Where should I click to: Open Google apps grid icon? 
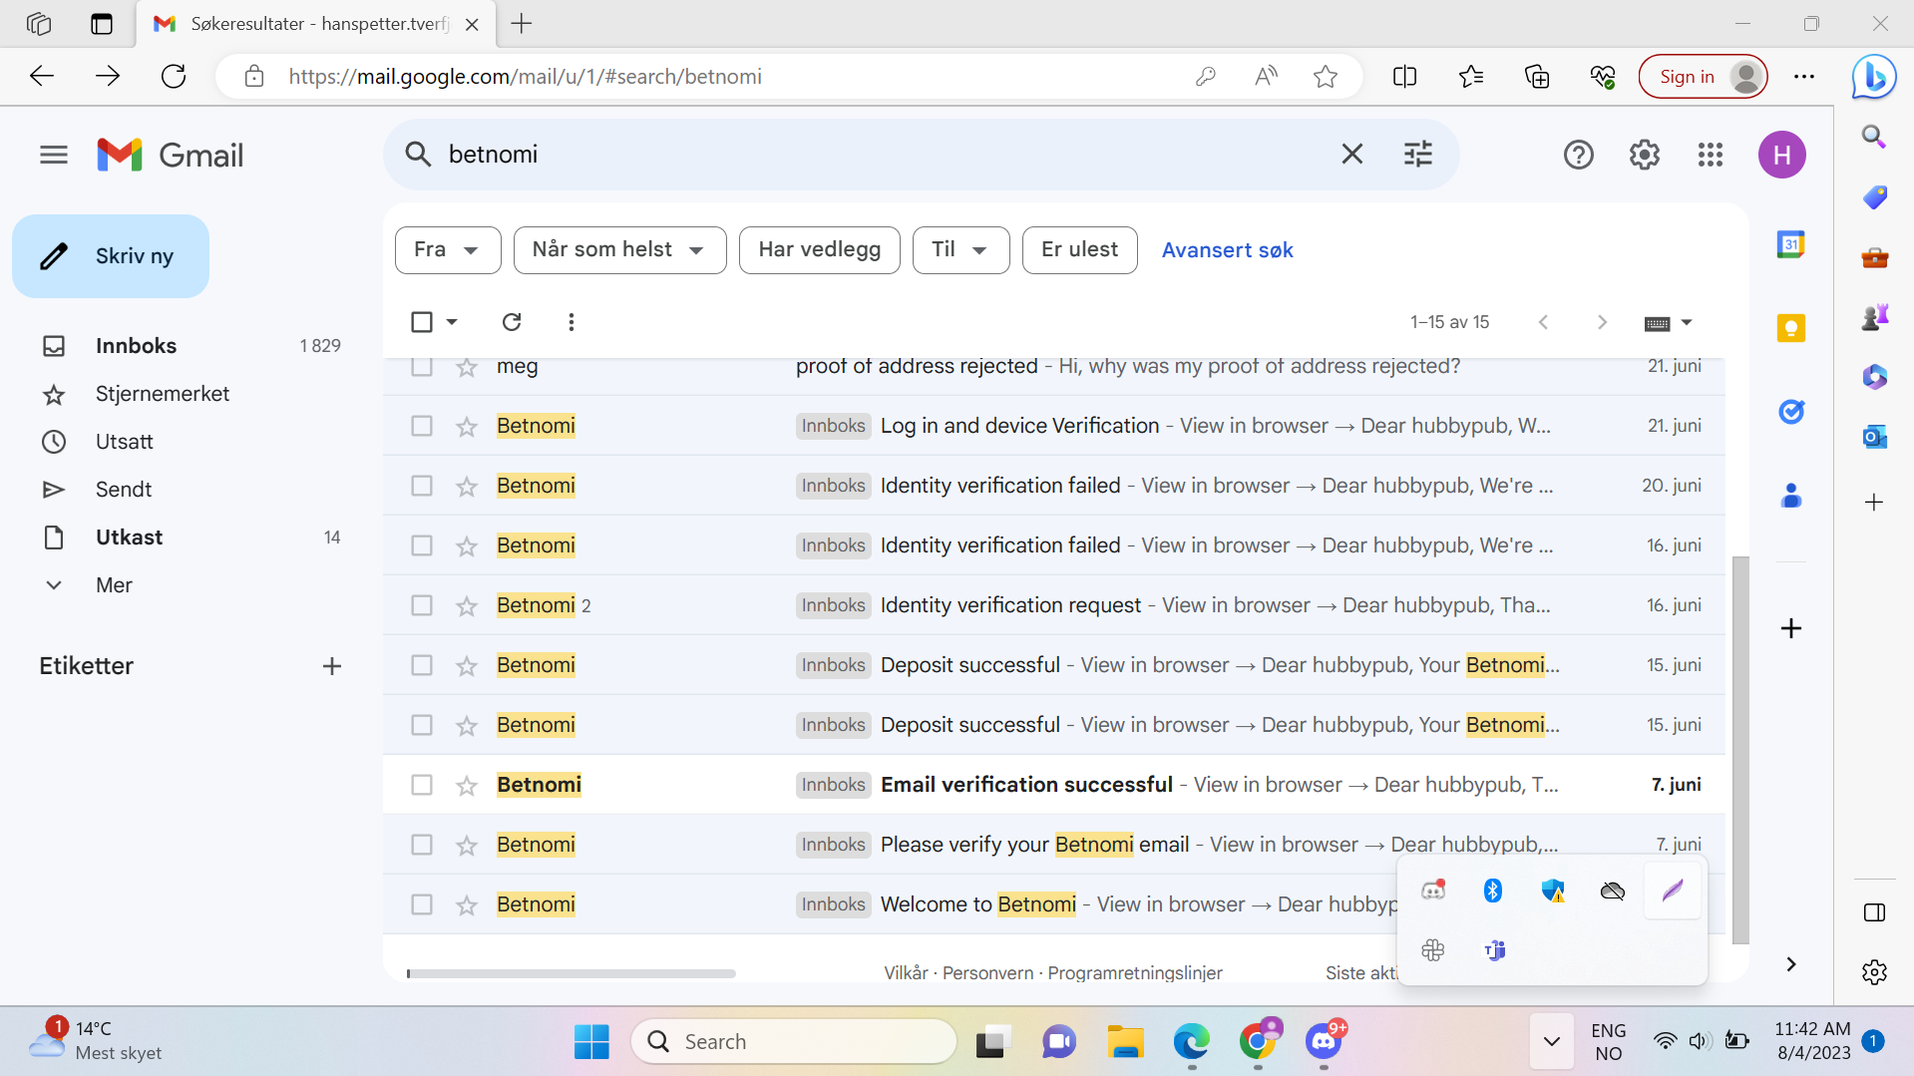coord(1710,155)
